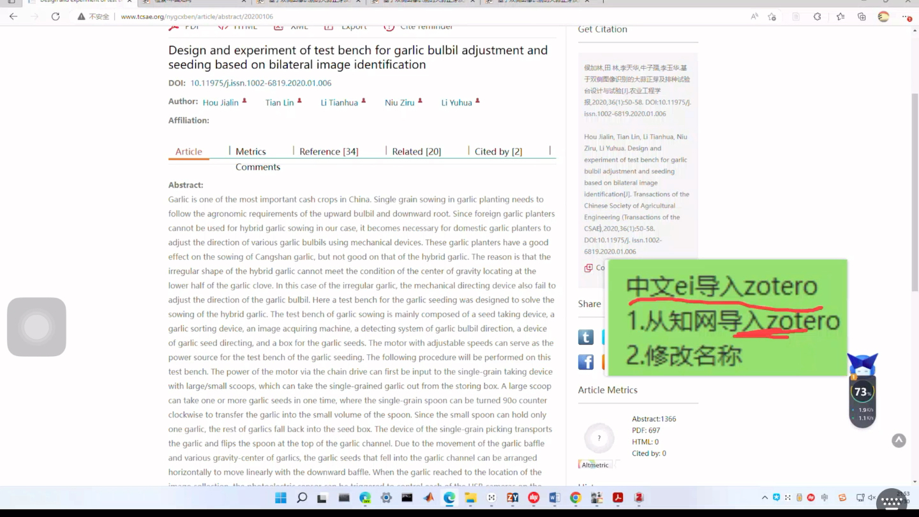This screenshot has width=919, height=517.
Task: Switch to the Cited by [2] tab
Action: pyautogui.click(x=498, y=151)
